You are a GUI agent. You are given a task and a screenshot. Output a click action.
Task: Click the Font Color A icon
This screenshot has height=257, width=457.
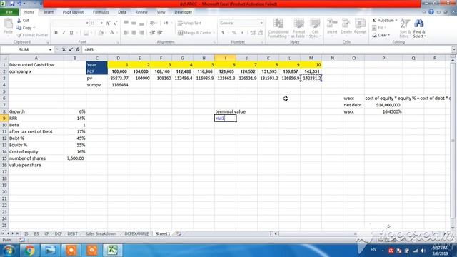tap(112, 33)
